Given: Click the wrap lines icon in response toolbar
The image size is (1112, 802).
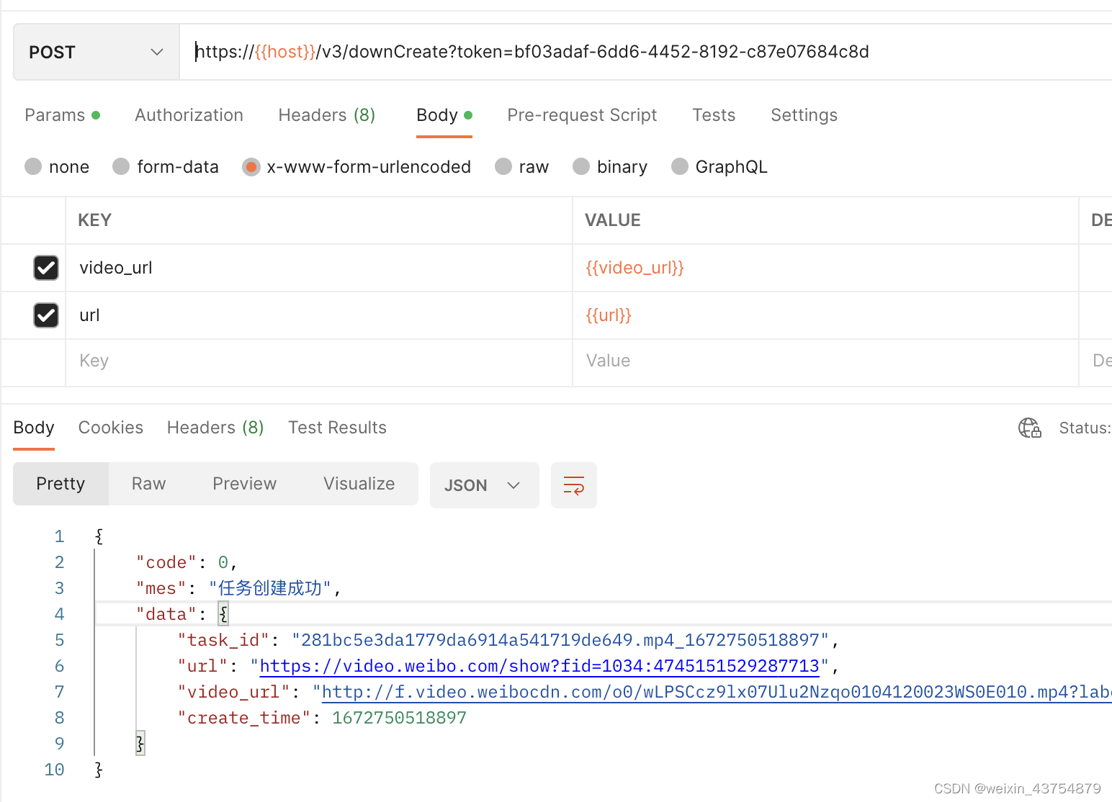Looking at the screenshot, I should pos(573,485).
